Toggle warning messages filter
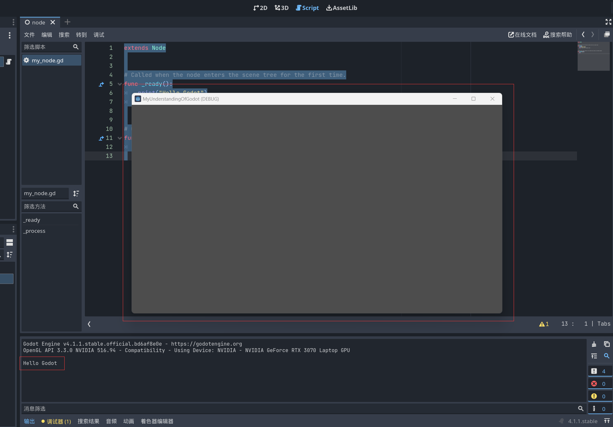613x427 pixels. [x=600, y=396]
